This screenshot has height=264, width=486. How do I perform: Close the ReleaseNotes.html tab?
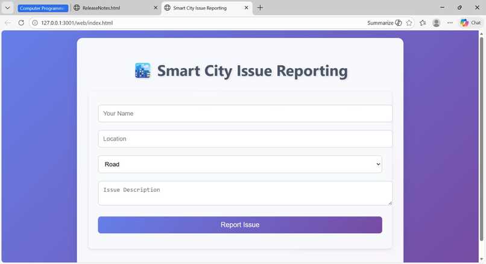click(156, 8)
